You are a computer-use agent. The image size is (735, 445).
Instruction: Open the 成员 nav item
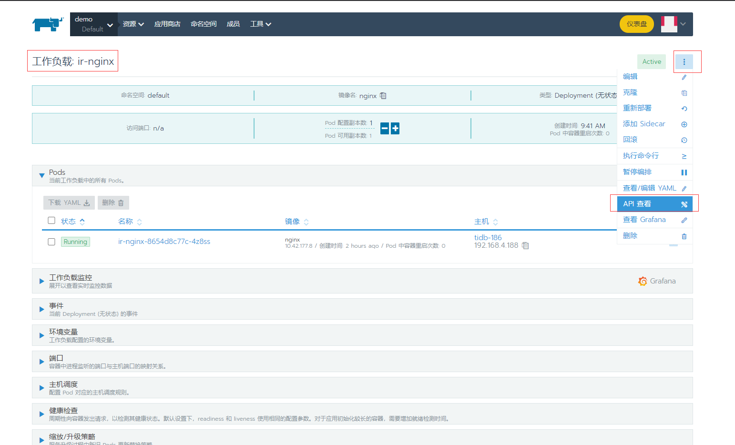[233, 24]
